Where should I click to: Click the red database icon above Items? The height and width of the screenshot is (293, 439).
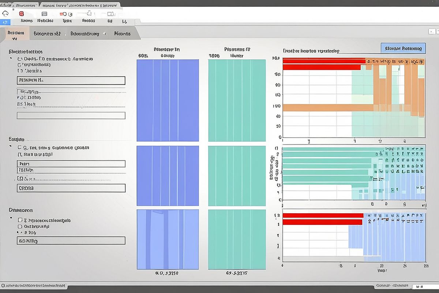pos(22,13)
